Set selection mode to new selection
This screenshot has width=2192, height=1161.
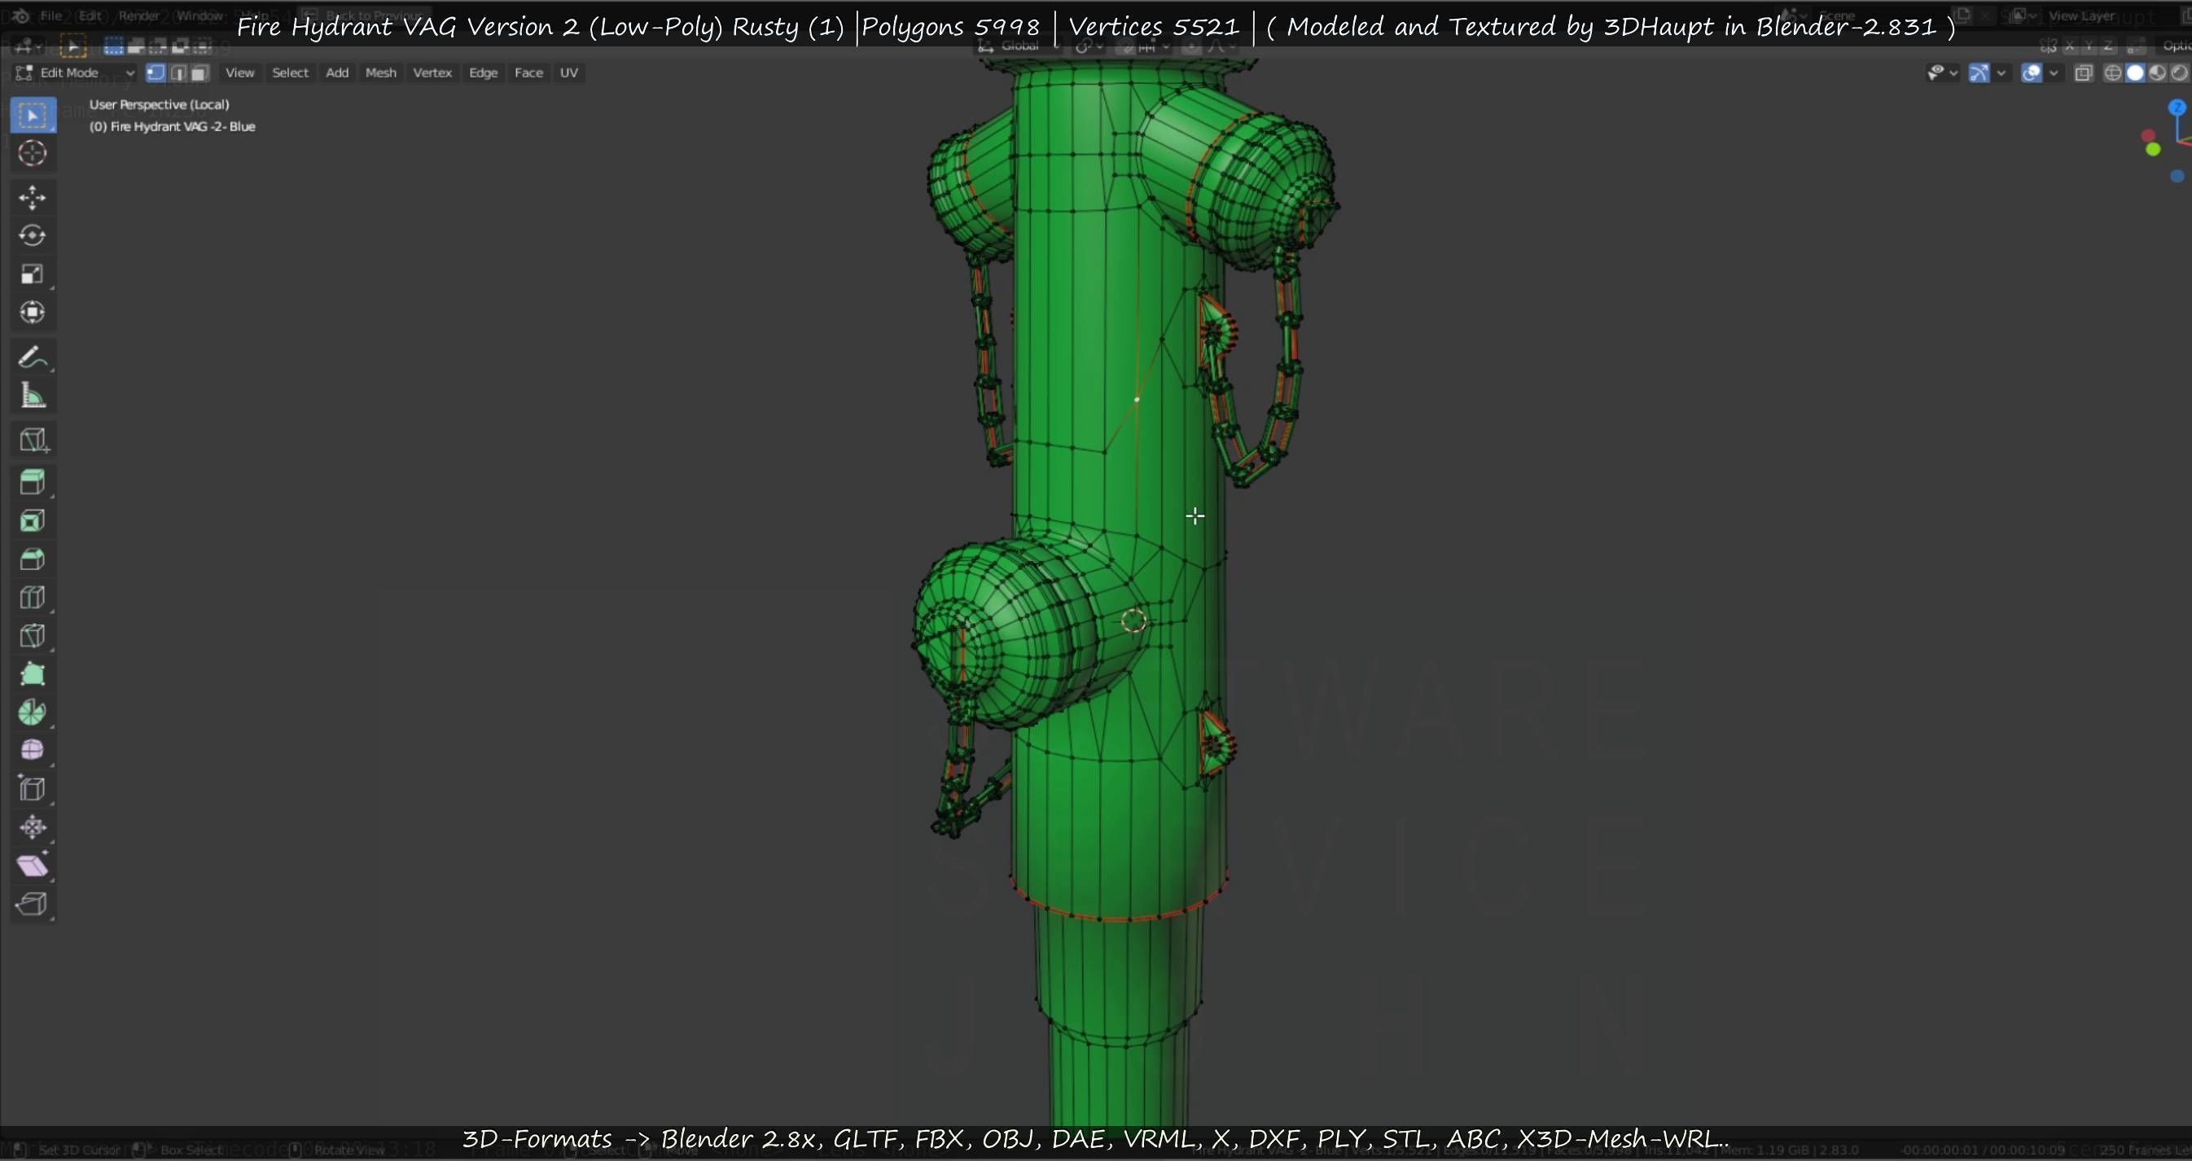[113, 46]
